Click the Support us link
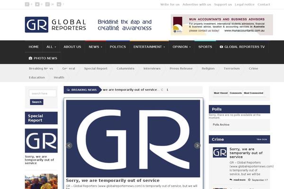 pos(223,5)
